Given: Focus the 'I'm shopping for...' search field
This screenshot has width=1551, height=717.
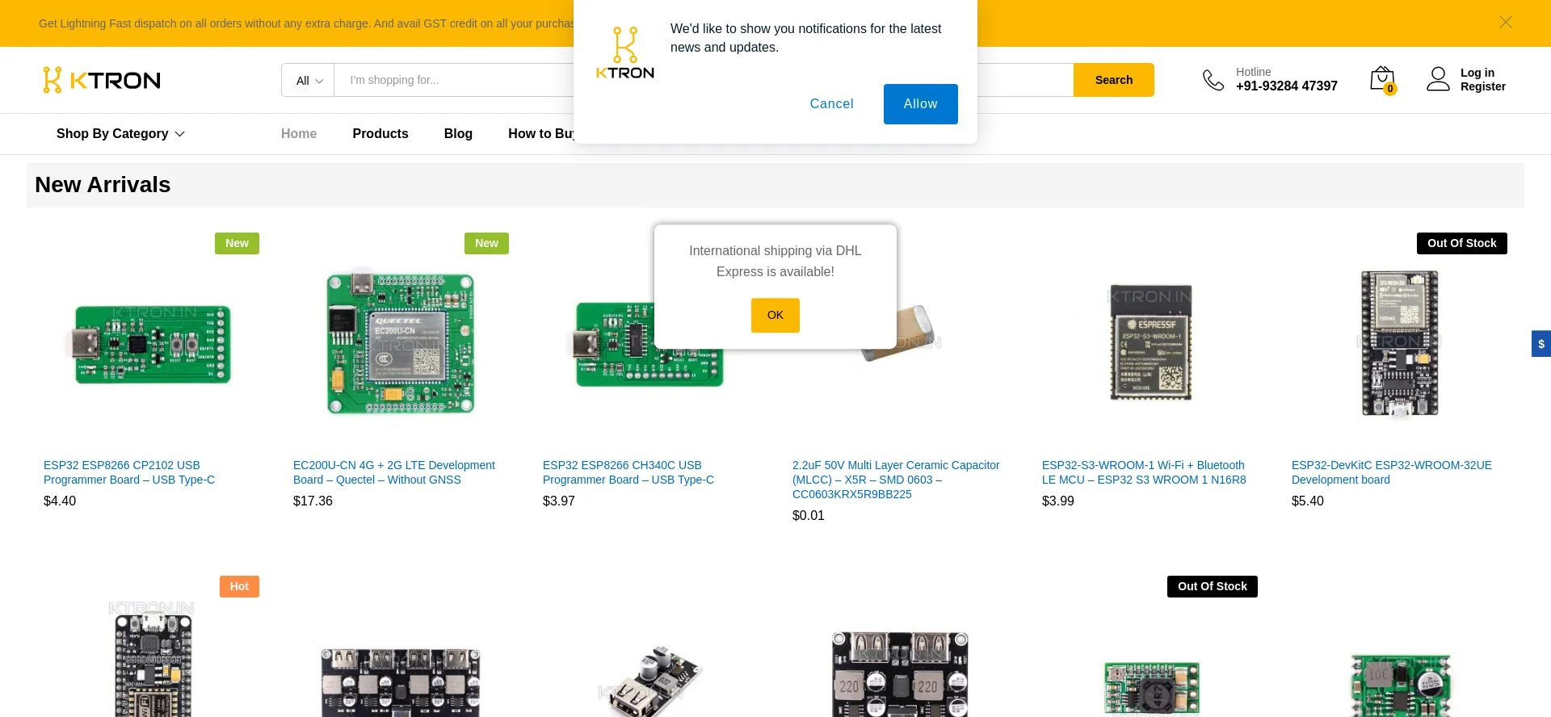Looking at the screenshot, I should click(x=454, y=80).
